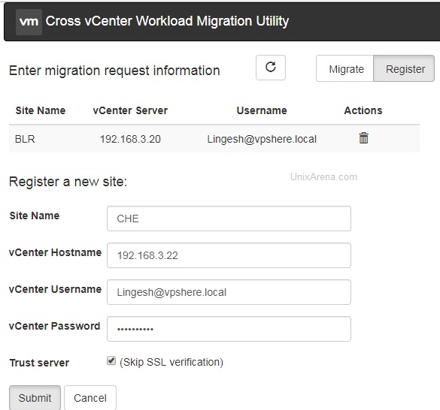Viewport: 440px width, 410px height.
Task: Click the Username column header
Action: click(262, 110)
